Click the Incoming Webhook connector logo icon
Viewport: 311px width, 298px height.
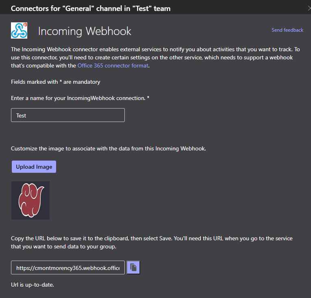coord(19,30)
